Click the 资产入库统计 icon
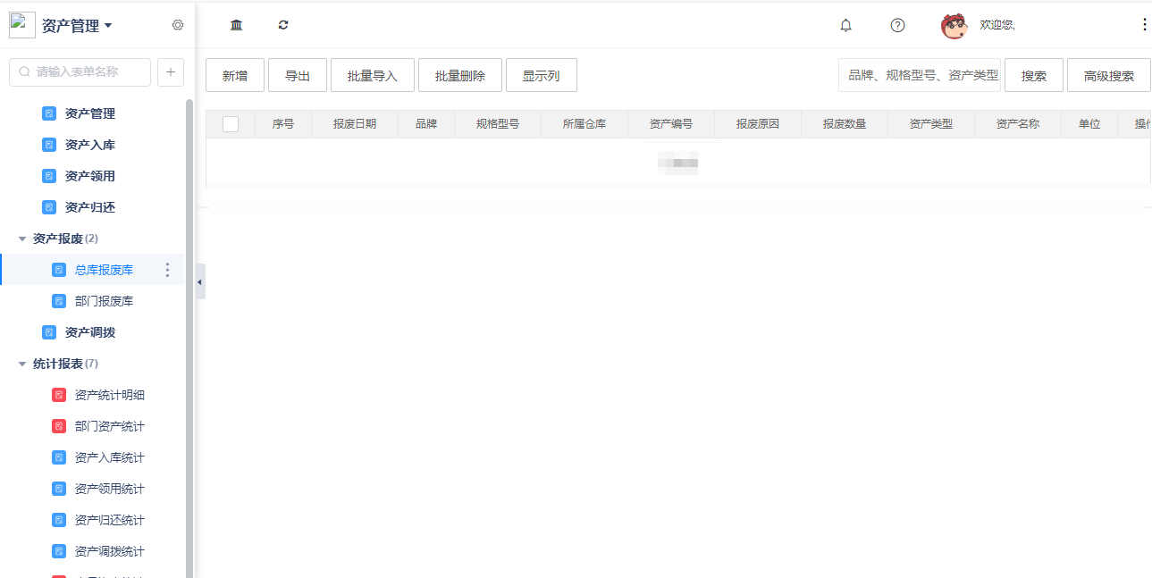This screenshot has width=1152, height=578. 59,457
